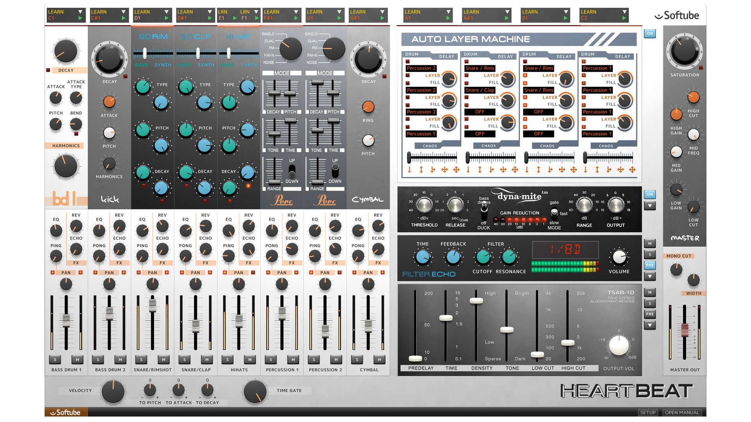The image size is (751, 422).
Task: Enable PRE routing for TSAR-1D reverb
Action: (x=650, y=314)
